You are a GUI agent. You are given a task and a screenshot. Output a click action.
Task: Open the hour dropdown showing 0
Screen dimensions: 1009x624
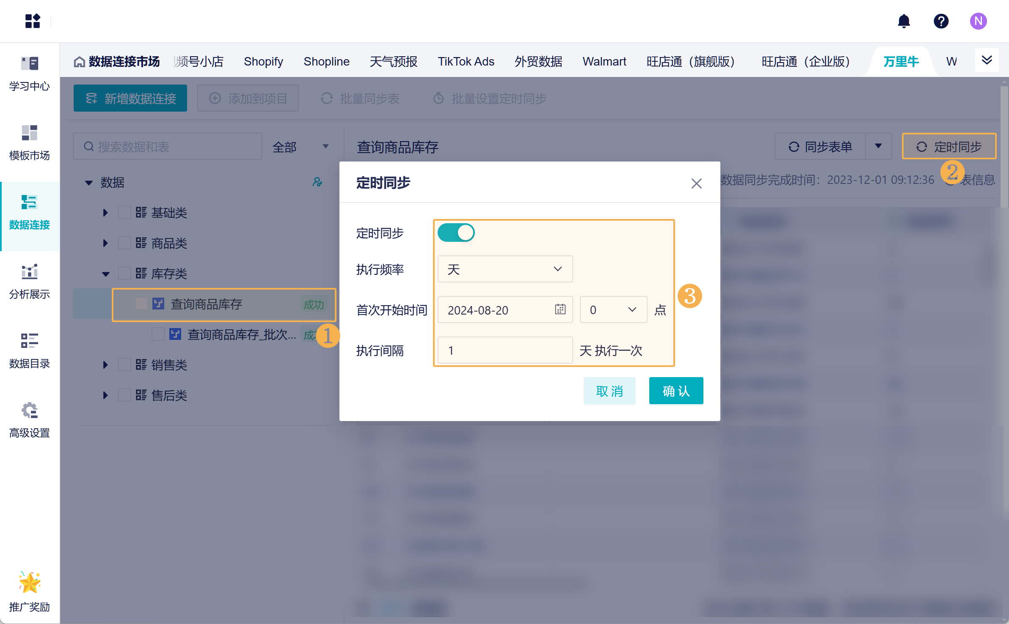pyautogui.click(x=613, y=309)
